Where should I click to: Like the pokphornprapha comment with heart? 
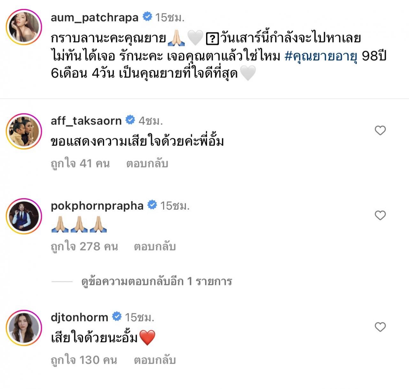click(x=380, y=215)
